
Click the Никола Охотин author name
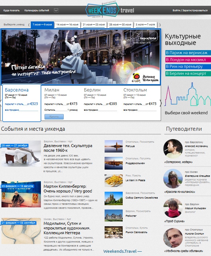click(194, 233)
